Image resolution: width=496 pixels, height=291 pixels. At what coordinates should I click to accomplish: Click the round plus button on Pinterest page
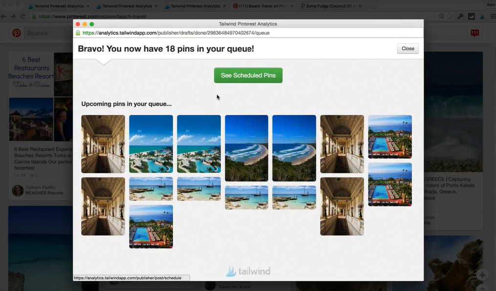pos(482,275)
